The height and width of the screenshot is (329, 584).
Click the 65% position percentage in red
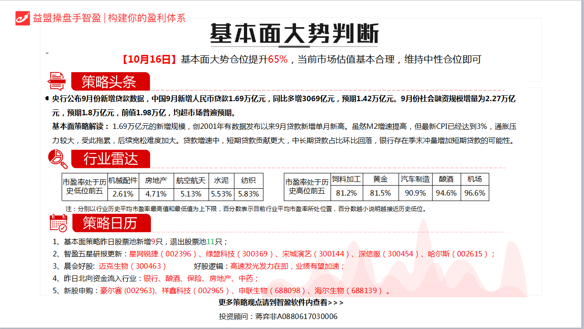[278, 59]
